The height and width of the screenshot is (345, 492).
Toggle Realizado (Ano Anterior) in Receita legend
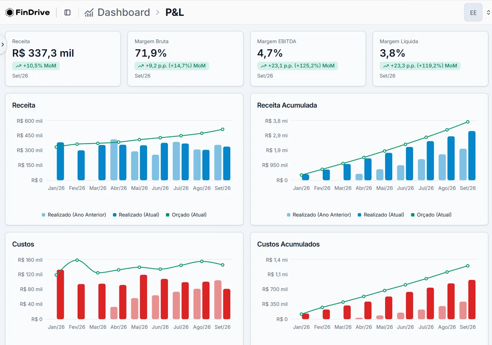(x=74, y=215)
